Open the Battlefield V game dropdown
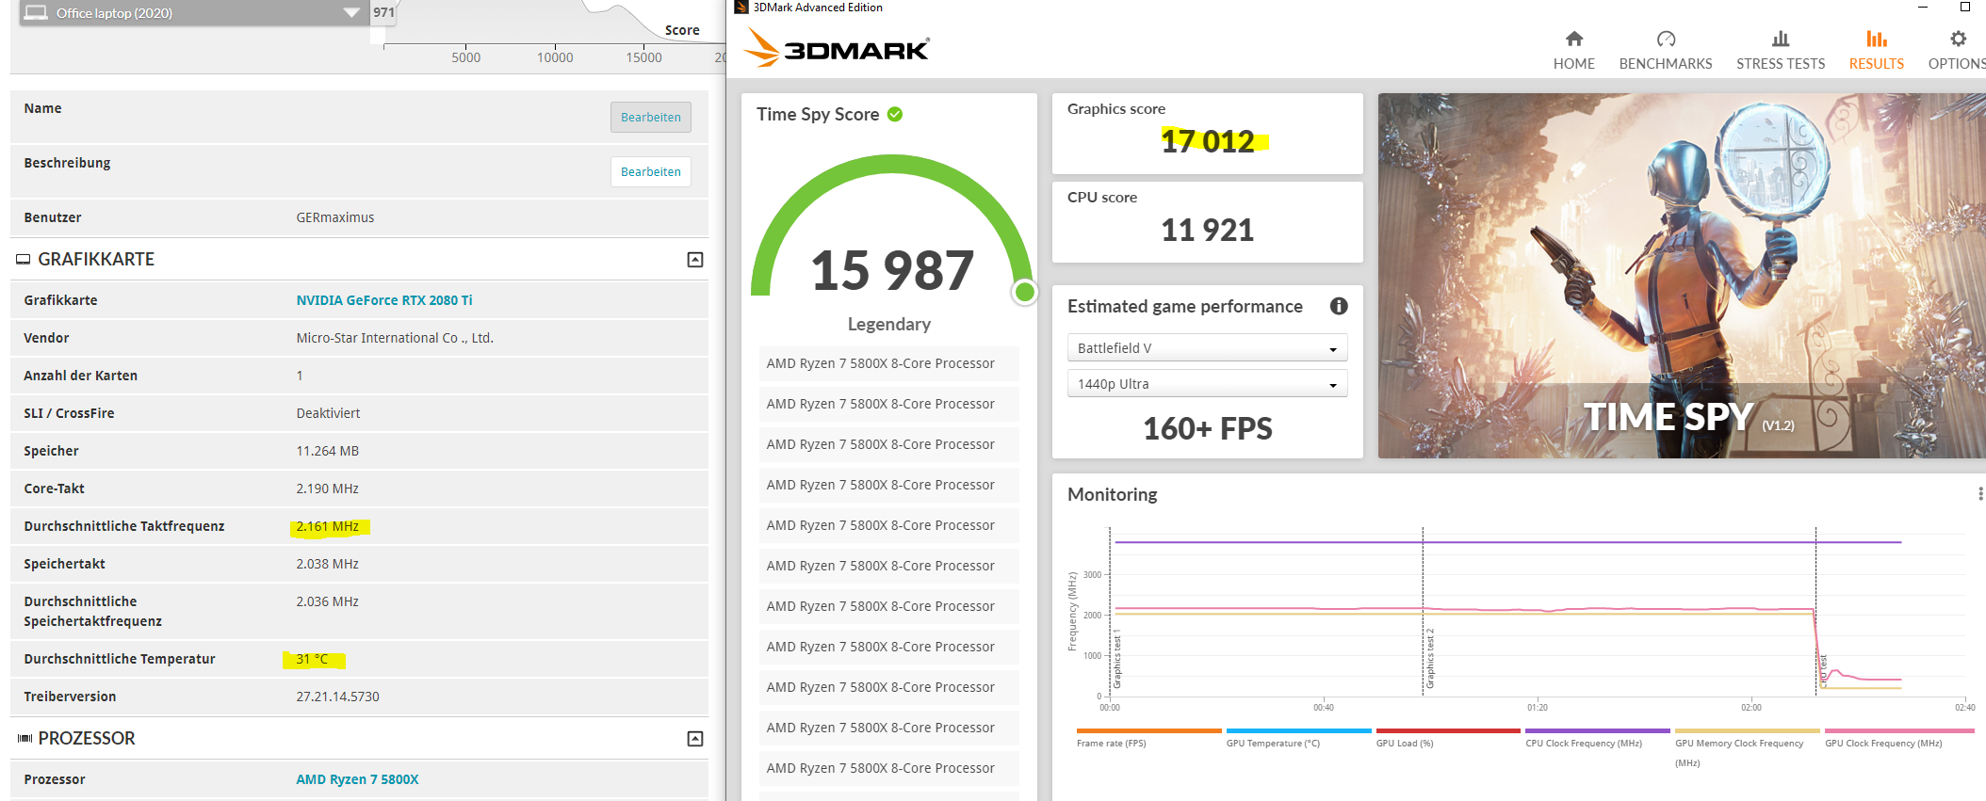Image resolution: width=1986 pixels, height=801 pixels. point(1207,348)
